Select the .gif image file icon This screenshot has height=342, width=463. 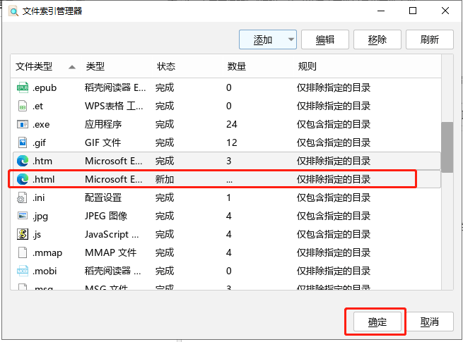coord(23,142)
